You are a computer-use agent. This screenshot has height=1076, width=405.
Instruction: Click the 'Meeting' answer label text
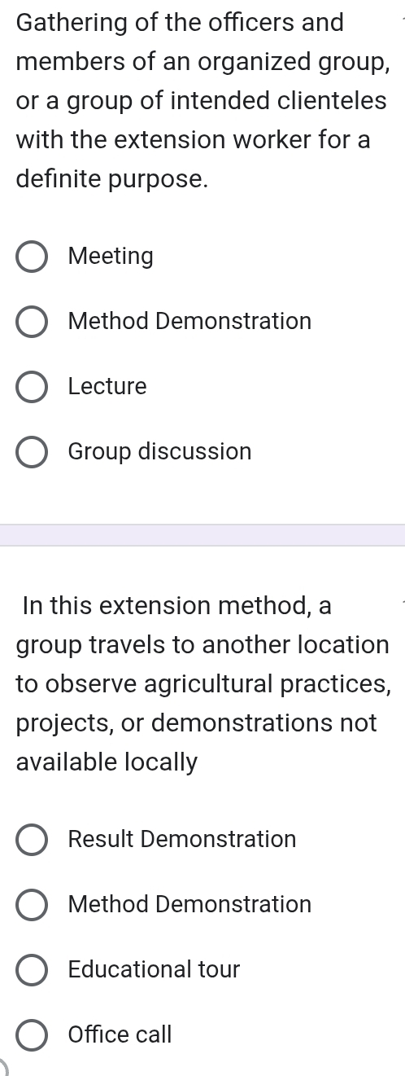click(x=111, y=257)
